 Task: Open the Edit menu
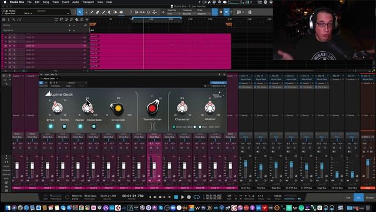37,2
